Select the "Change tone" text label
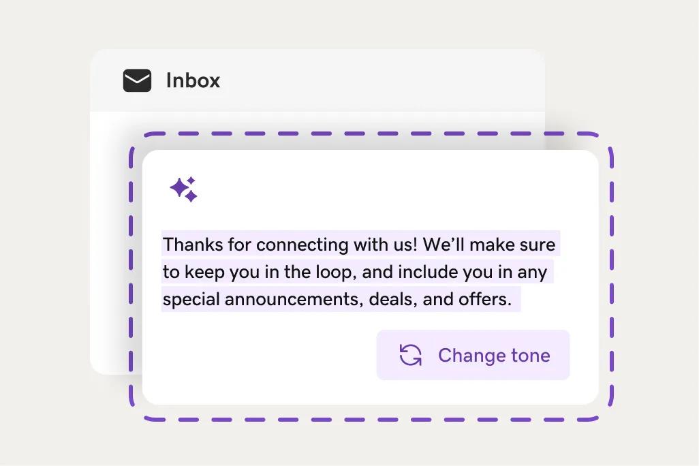Image resolution: width=699 pixels, height=466 pixels. click(x=494, y=356)
